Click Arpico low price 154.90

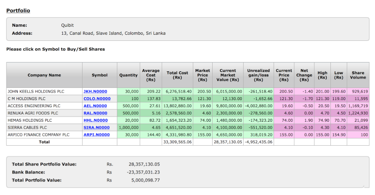coord(339,135)
